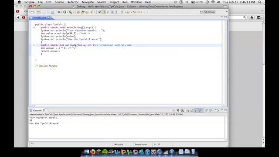
Task: Open Finder from the Dock
Action: tap(87, 152)
